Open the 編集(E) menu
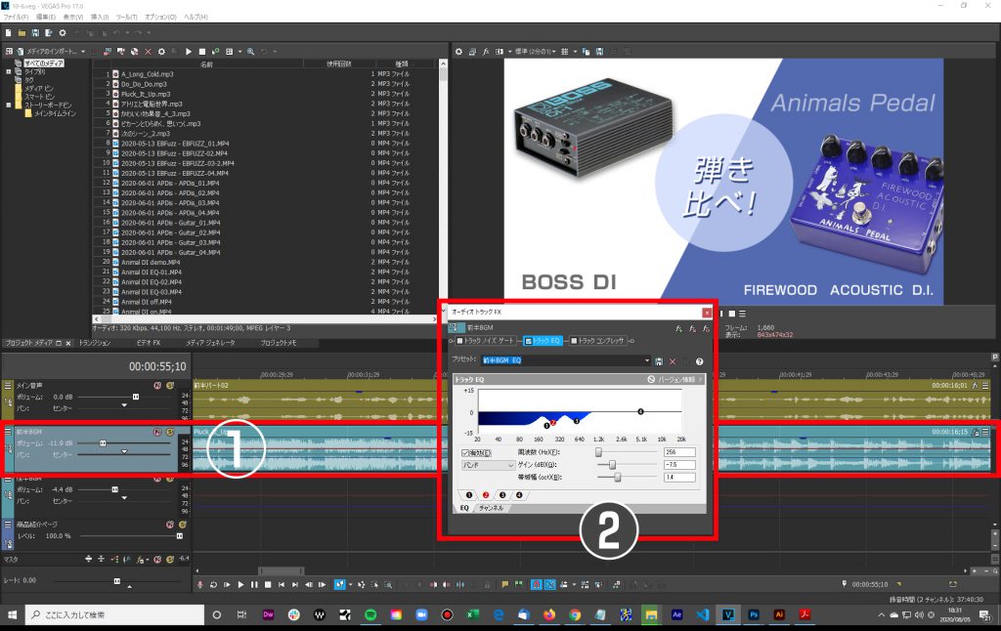 coord(45,18)
